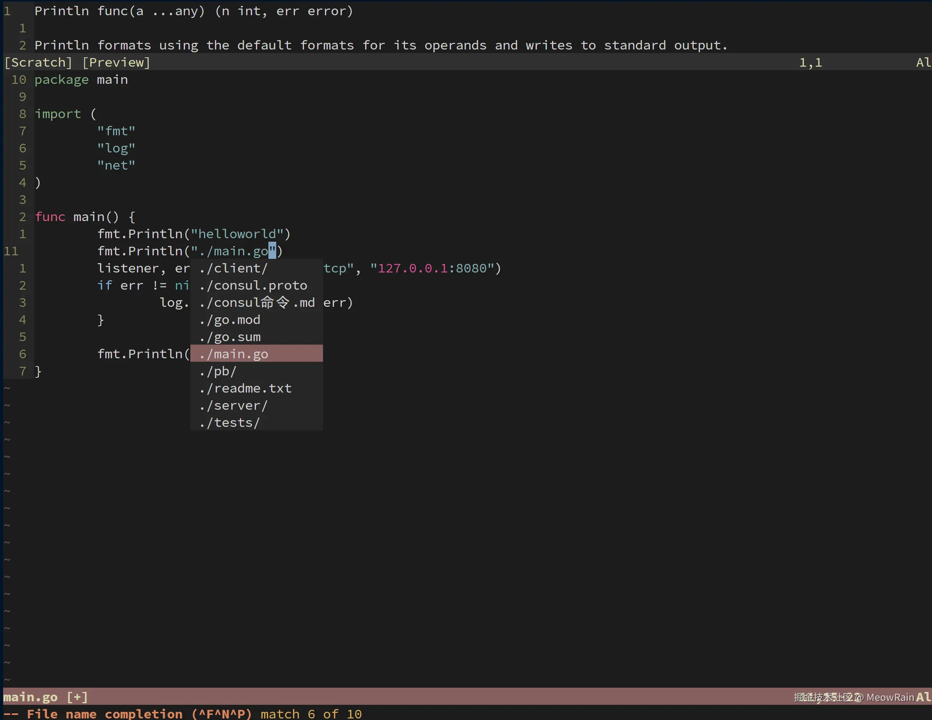Choose ./consul.proto completion entry
The height and width of the screenshot is (720, 932).
[x=253, y=285]
